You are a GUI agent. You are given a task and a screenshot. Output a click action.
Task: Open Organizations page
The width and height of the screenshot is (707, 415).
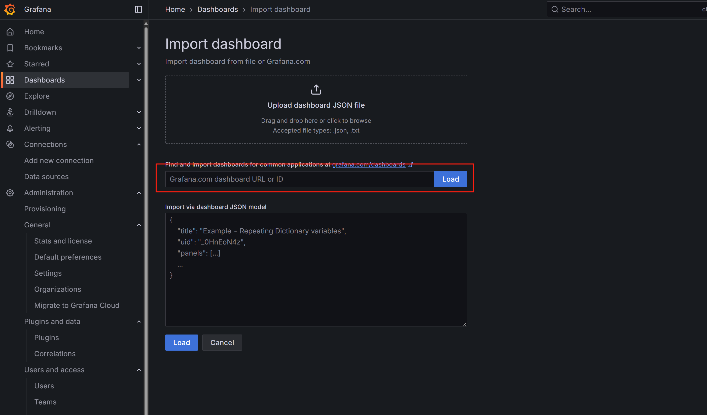(57, 289)
